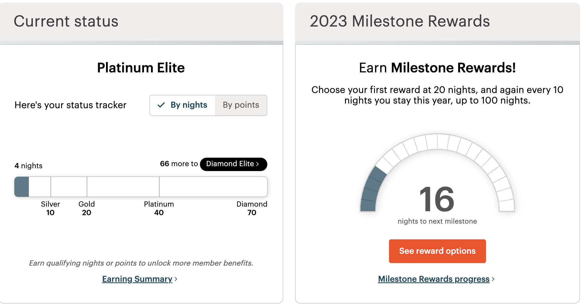
Task: Click the Platinum 40 marker on the tracker
Action: (x=158, y=208)
